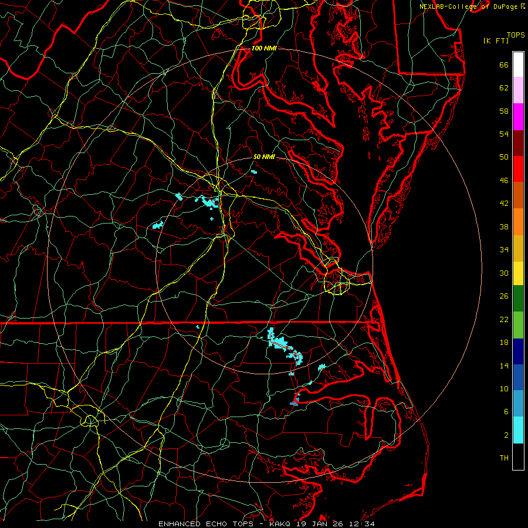This screenshot has height=528, width=528.
Task: Click the '58' legend value label
Action: pos(504,111)
